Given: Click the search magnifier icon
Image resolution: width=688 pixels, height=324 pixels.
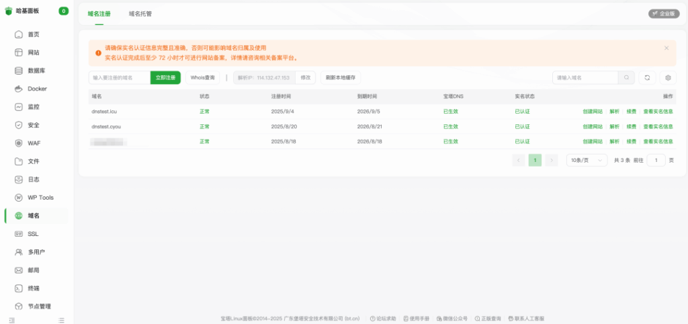Looking at the screenshot, I should 626,77.
